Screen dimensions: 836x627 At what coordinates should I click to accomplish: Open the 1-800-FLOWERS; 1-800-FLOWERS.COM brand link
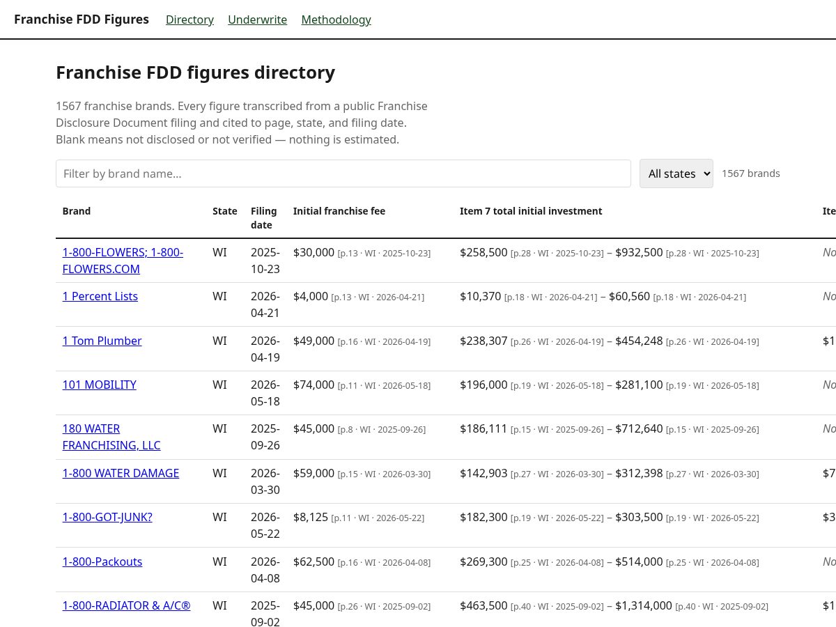coord(123,261)
